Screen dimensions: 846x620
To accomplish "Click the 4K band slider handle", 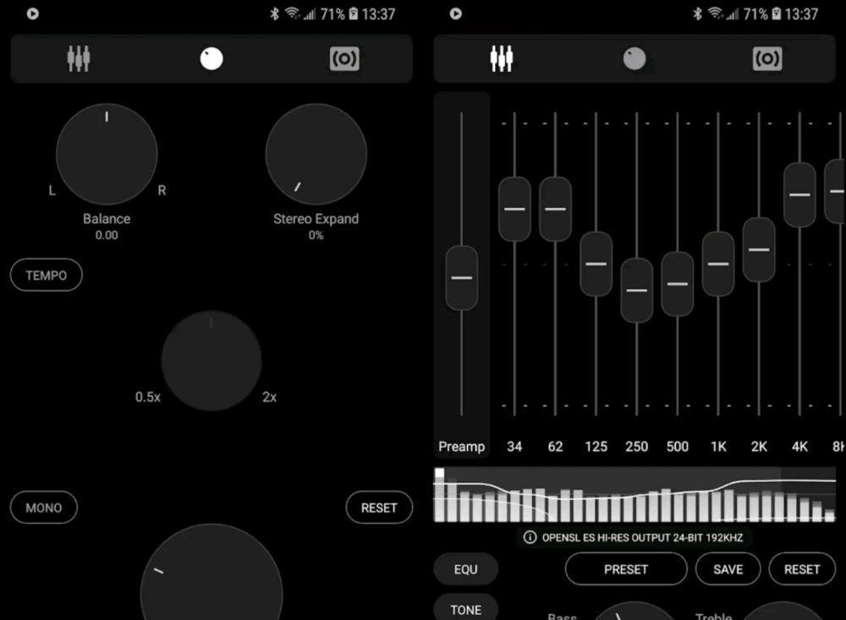I will tap(799, 195).
